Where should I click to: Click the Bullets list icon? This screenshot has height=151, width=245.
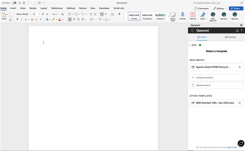pyautogui.click(x=70, y=14)
